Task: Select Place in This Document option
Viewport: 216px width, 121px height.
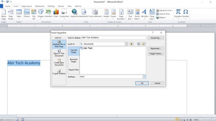Action: pyautogui.click(x=59, y=53)
